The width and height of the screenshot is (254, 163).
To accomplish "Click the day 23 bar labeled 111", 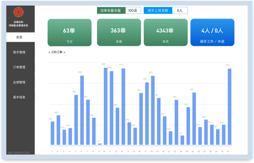I will tap(182, 140).
